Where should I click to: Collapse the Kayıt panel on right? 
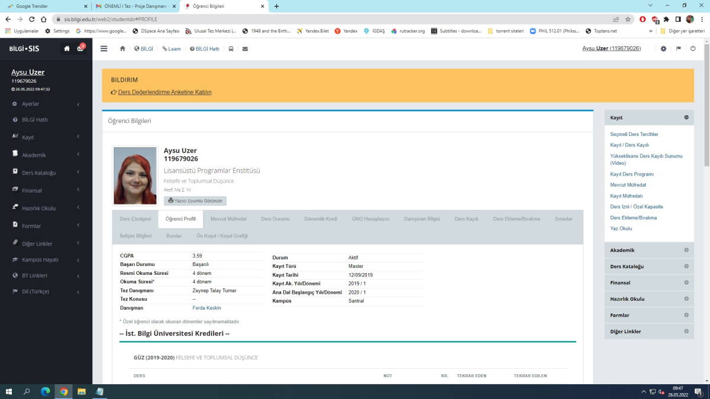(x=686, y=118)
